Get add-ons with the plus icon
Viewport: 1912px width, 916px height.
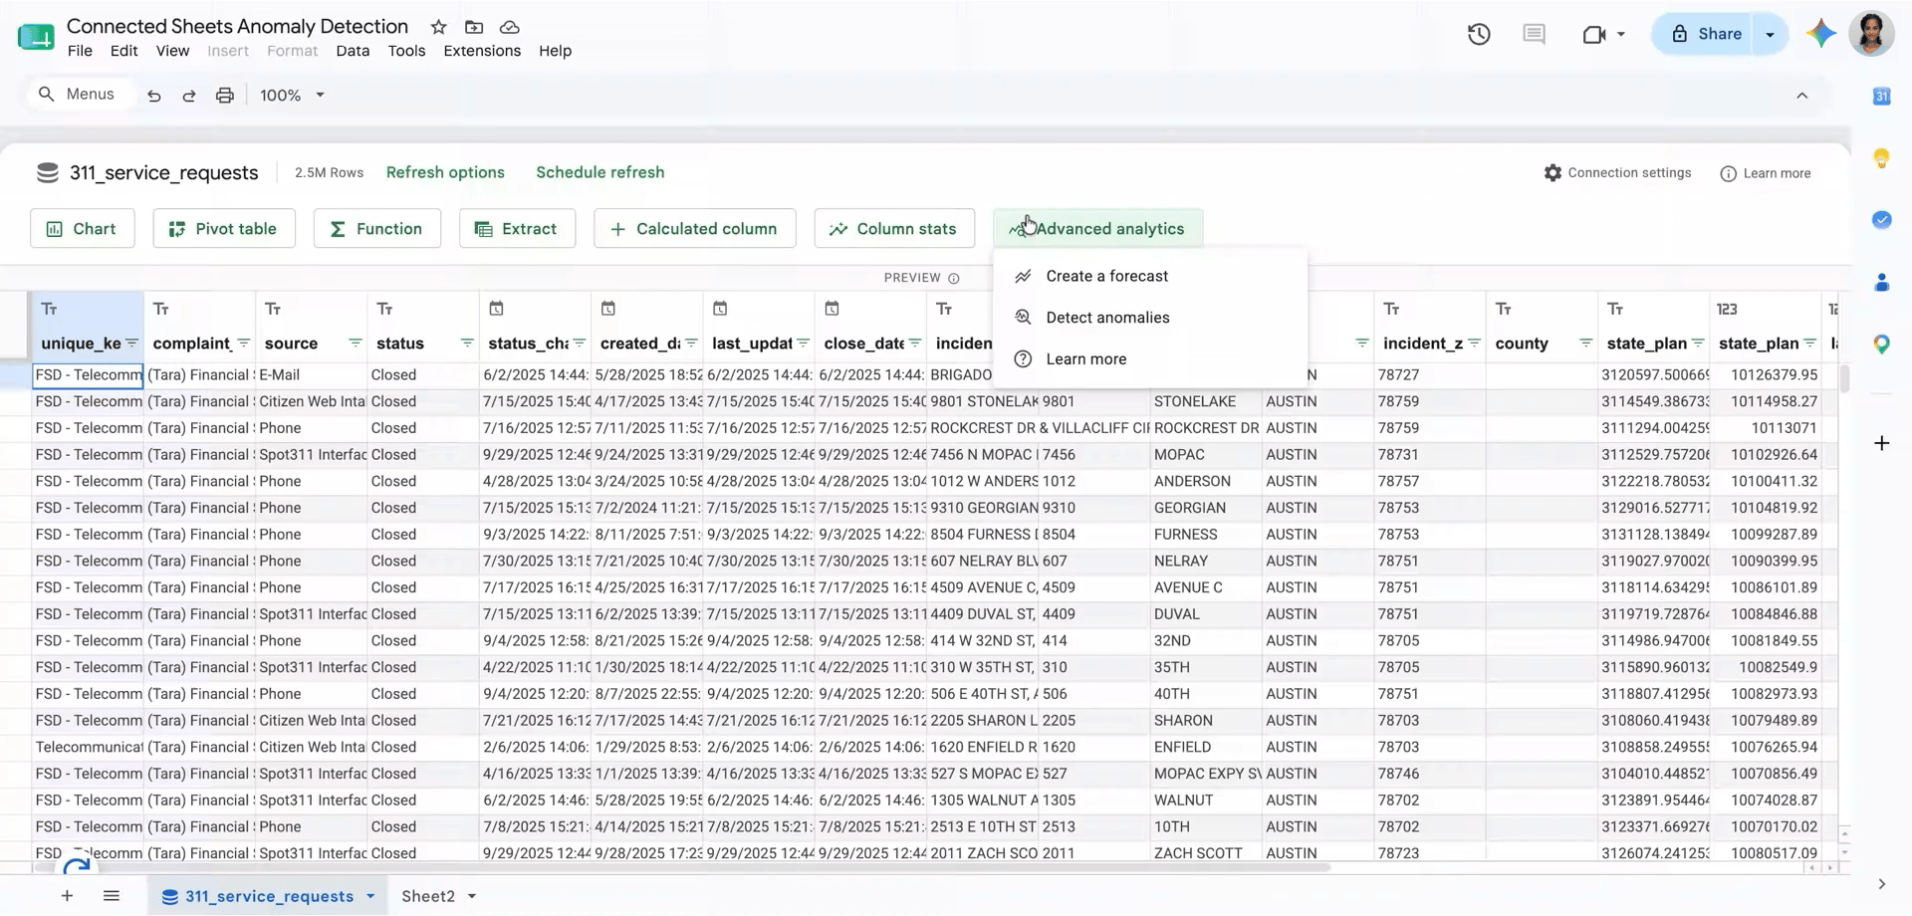(x=1881, y=443)
